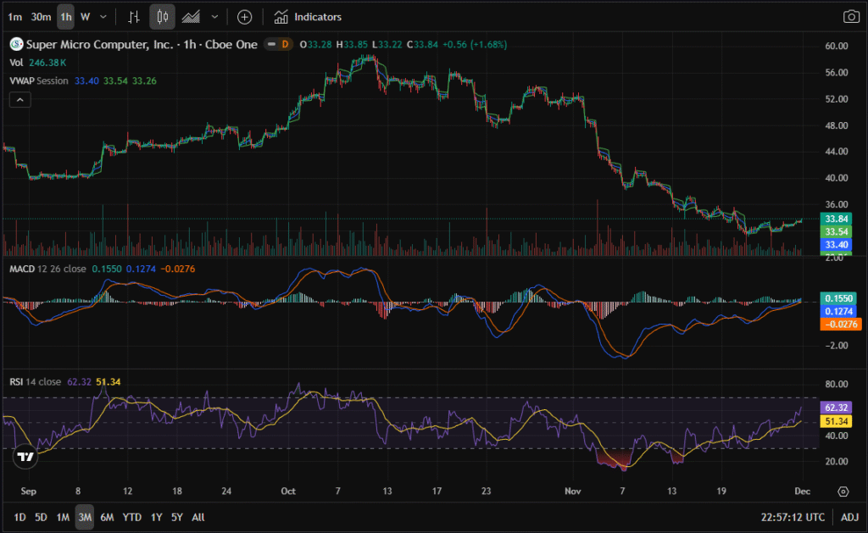Switch to the area chart style icon
This screenshot has height=533, width=868.
pyautogui.click(x=192, y=16)
